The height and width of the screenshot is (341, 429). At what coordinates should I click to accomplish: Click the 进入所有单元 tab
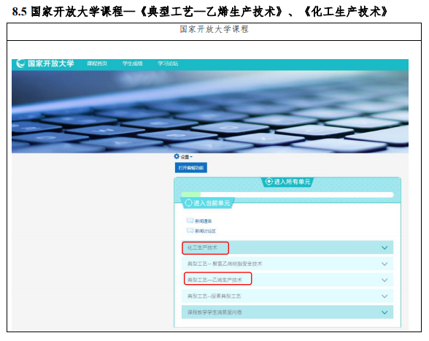coord(287,182)
